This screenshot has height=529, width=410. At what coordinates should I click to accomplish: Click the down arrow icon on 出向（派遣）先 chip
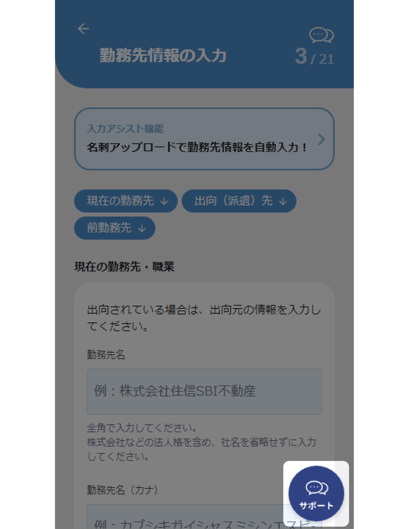tap(283, 201)
